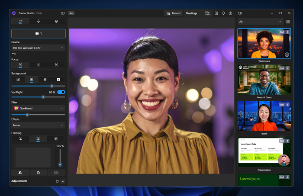This screenshot has height=196, width=303.
Task: Select the middle Focus mode icon
Action: 38,65
